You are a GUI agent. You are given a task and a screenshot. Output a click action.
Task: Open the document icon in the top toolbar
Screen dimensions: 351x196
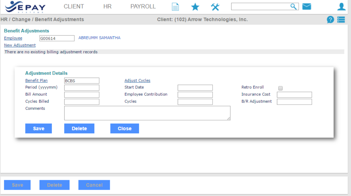(x=175, y=7)
